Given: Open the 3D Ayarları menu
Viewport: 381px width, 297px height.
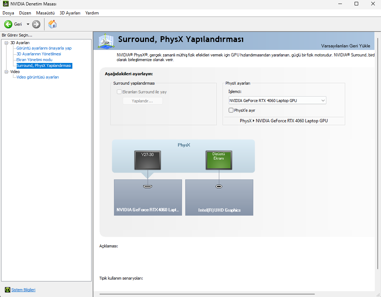Looking at the screenshot, I should click(70, 13).
